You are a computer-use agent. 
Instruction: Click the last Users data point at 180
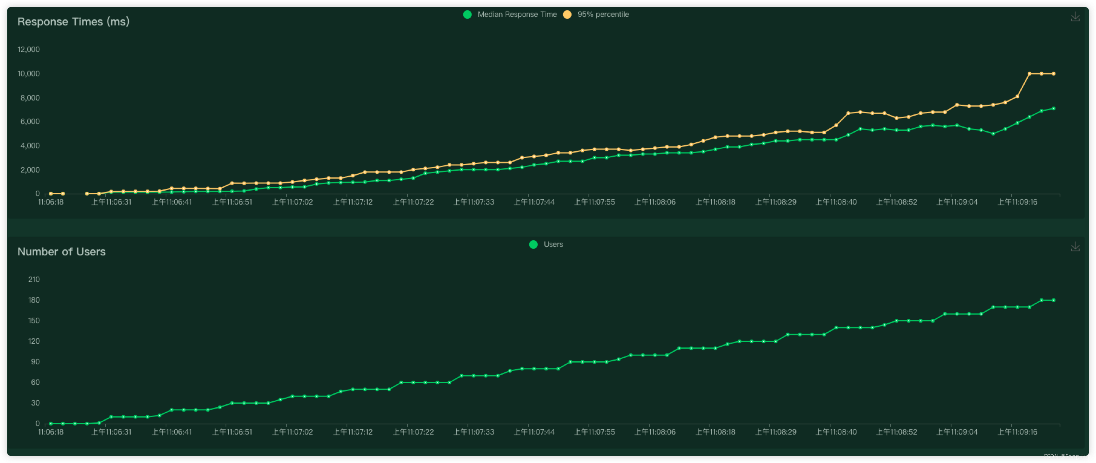pos(1054,300)
